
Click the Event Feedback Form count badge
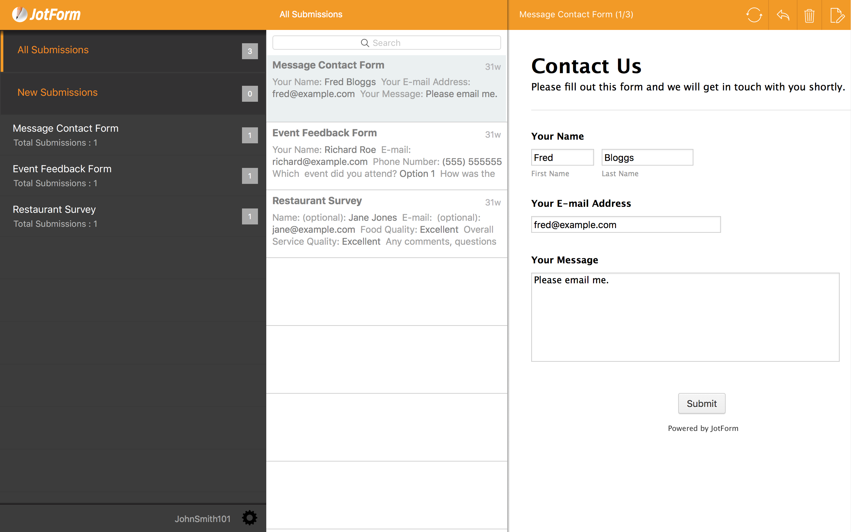pyautogui.click(x=250, y=176)
